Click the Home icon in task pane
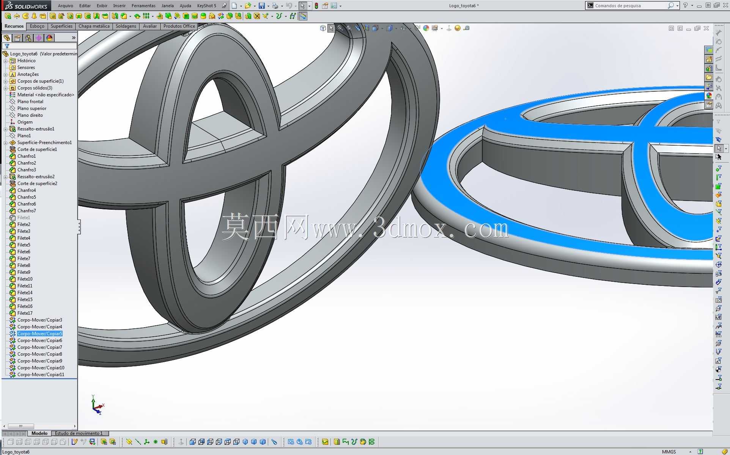 click(x=709, y=59)
